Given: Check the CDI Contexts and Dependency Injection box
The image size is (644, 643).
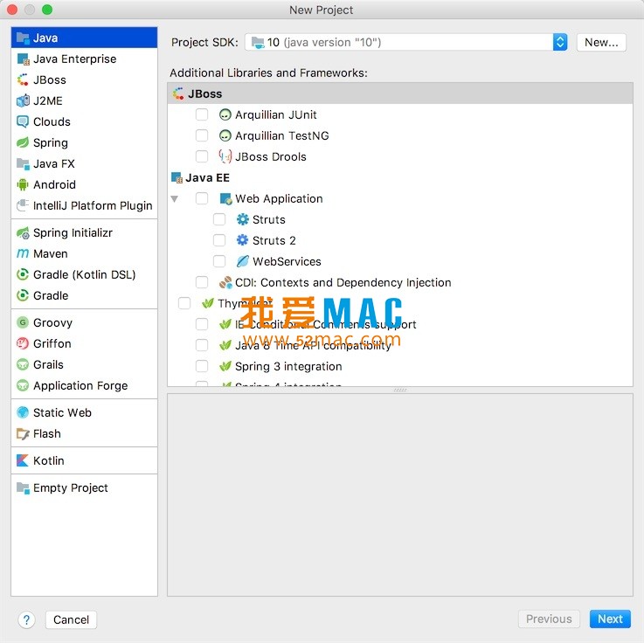Looking at the screenshot, I should 202,282.
